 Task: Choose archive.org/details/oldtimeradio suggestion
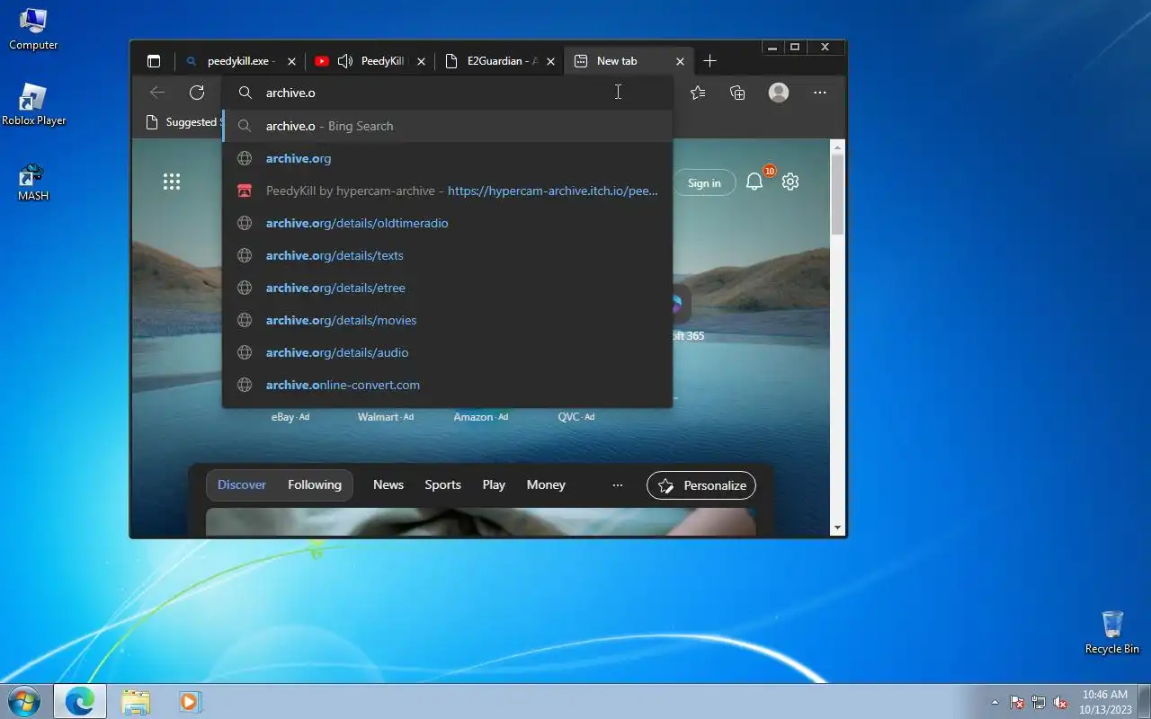pos(448,223)
